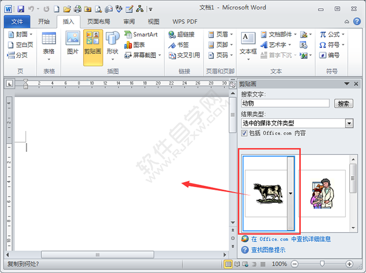This screenshot has width=366, height=273.
Task: Expand the 结果类型 media type dropdown
Action: (x=349, y=123)
